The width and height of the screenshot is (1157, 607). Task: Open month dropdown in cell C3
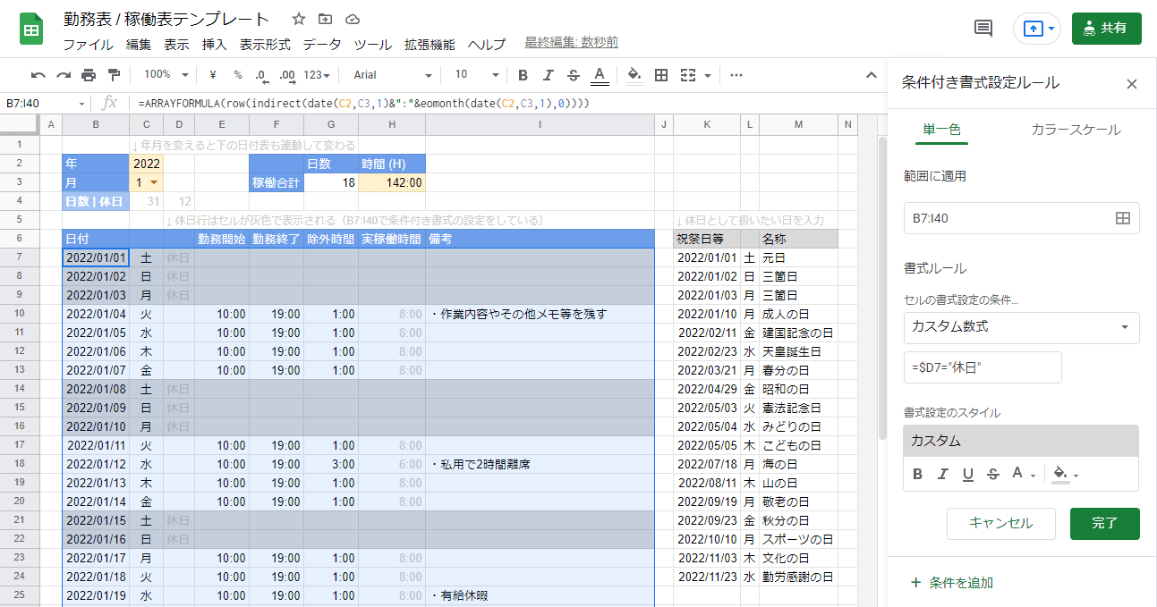coord(154,182)
